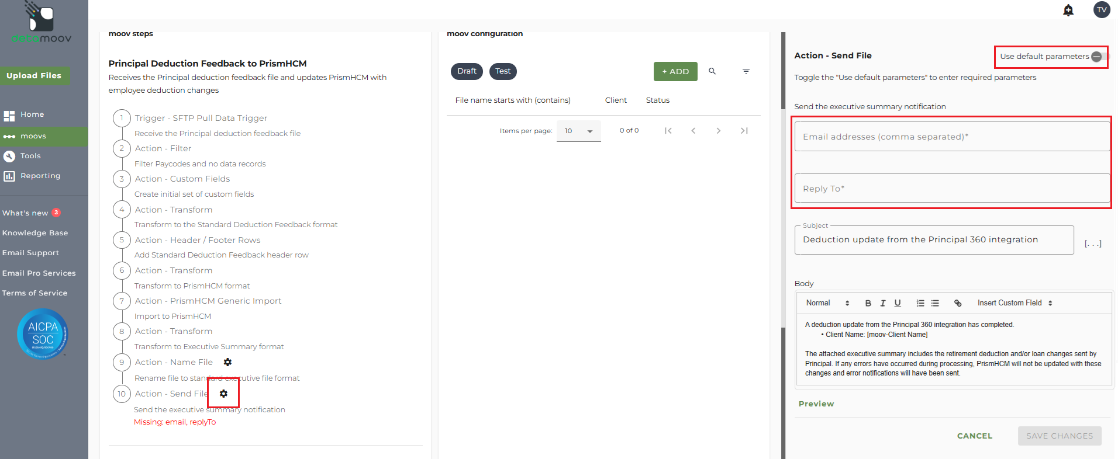Image resolution: width=1118 pixels, height=459 pixels.
Task: Click the Home sidebar icon
Action: 9,115
